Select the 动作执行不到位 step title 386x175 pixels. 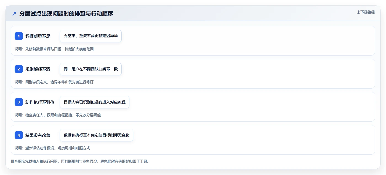[x=40, y=102]
